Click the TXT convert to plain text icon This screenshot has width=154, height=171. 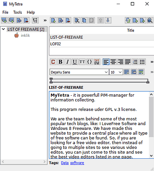[x=97, y=62]
